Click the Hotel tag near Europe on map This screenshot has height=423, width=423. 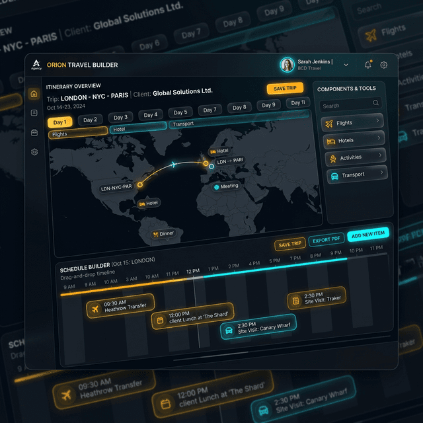point(219,151)
